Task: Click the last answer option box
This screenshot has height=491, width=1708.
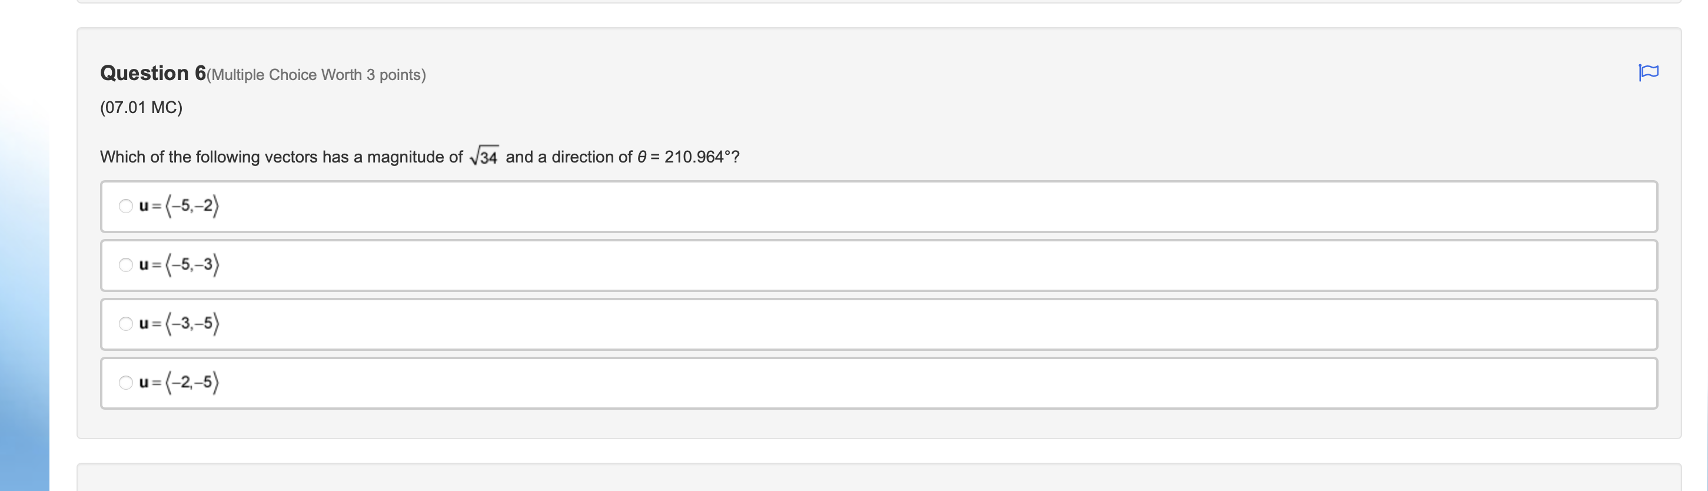Action: [862, 382]
